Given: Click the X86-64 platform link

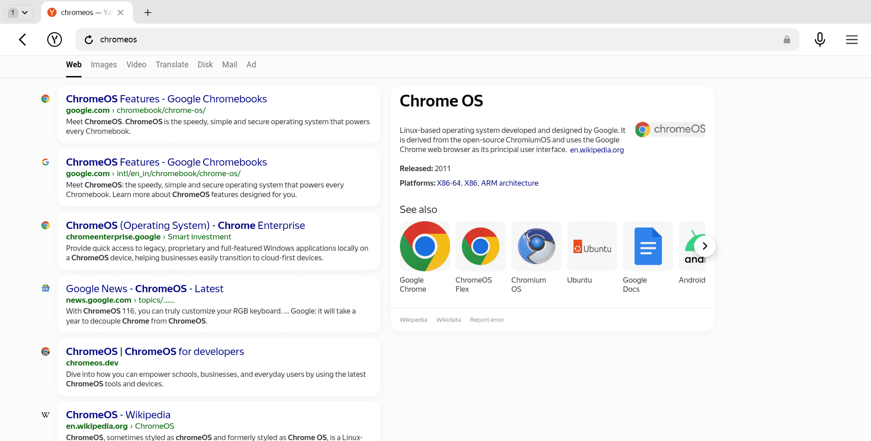Looking at the screenshot, I should pyautogui.click(x=449, y=183).
